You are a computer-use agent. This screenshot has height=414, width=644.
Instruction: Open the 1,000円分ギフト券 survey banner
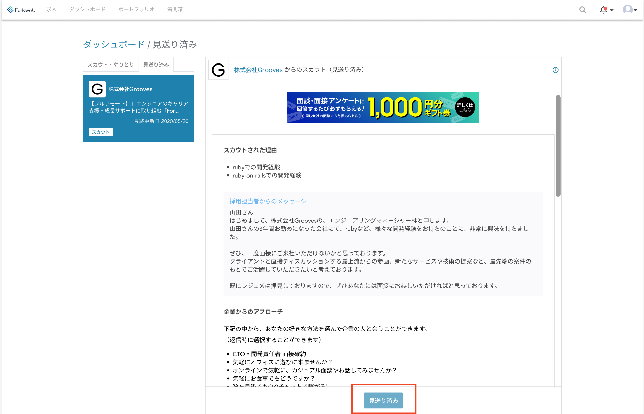point(383,107)
